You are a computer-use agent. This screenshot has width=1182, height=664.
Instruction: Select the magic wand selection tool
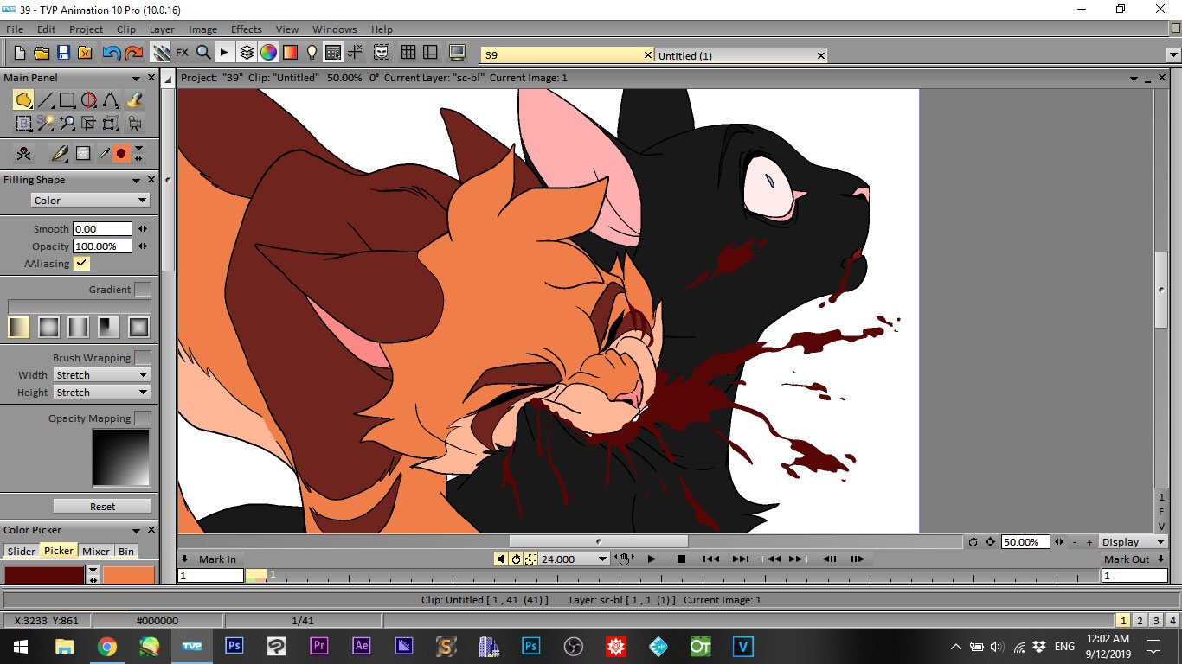coord(46,123)
